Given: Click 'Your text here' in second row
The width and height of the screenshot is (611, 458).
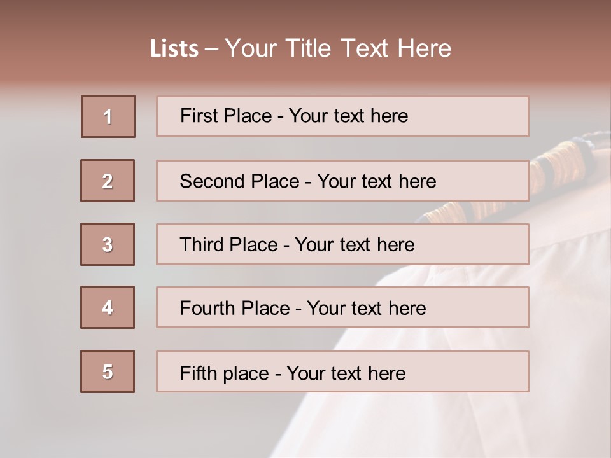Looking at the screenshot, I should (376, 181).
